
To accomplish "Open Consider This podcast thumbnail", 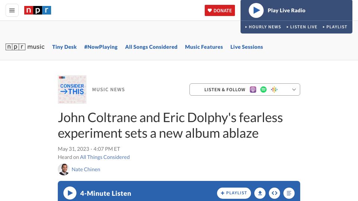I will [x=72, y=90].
